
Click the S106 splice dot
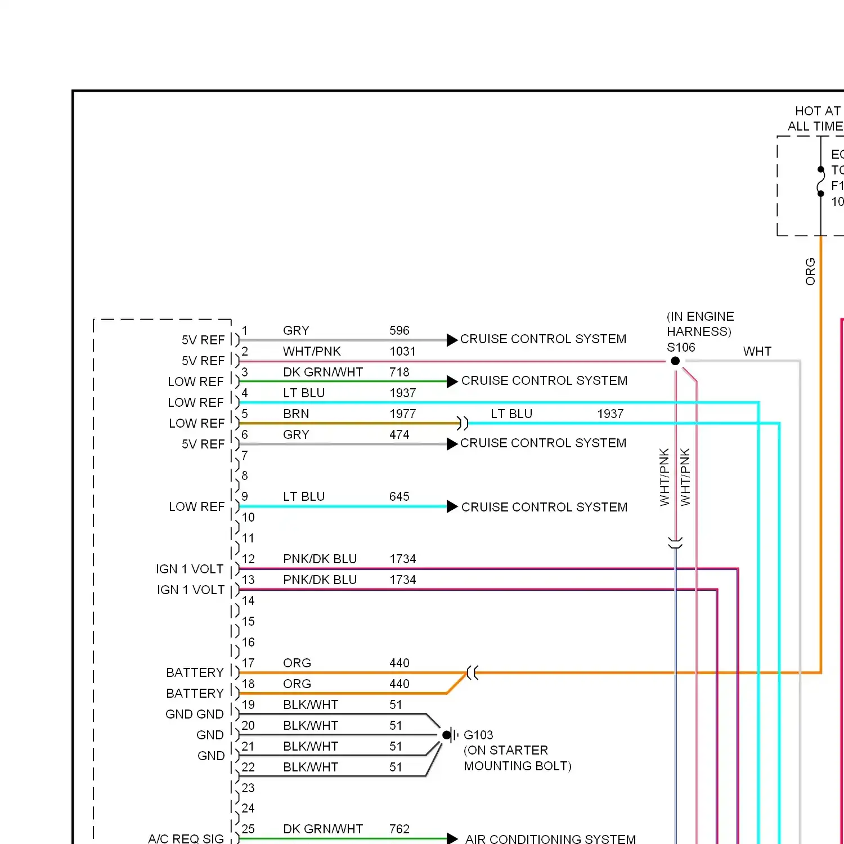click(x=675, y=361)
